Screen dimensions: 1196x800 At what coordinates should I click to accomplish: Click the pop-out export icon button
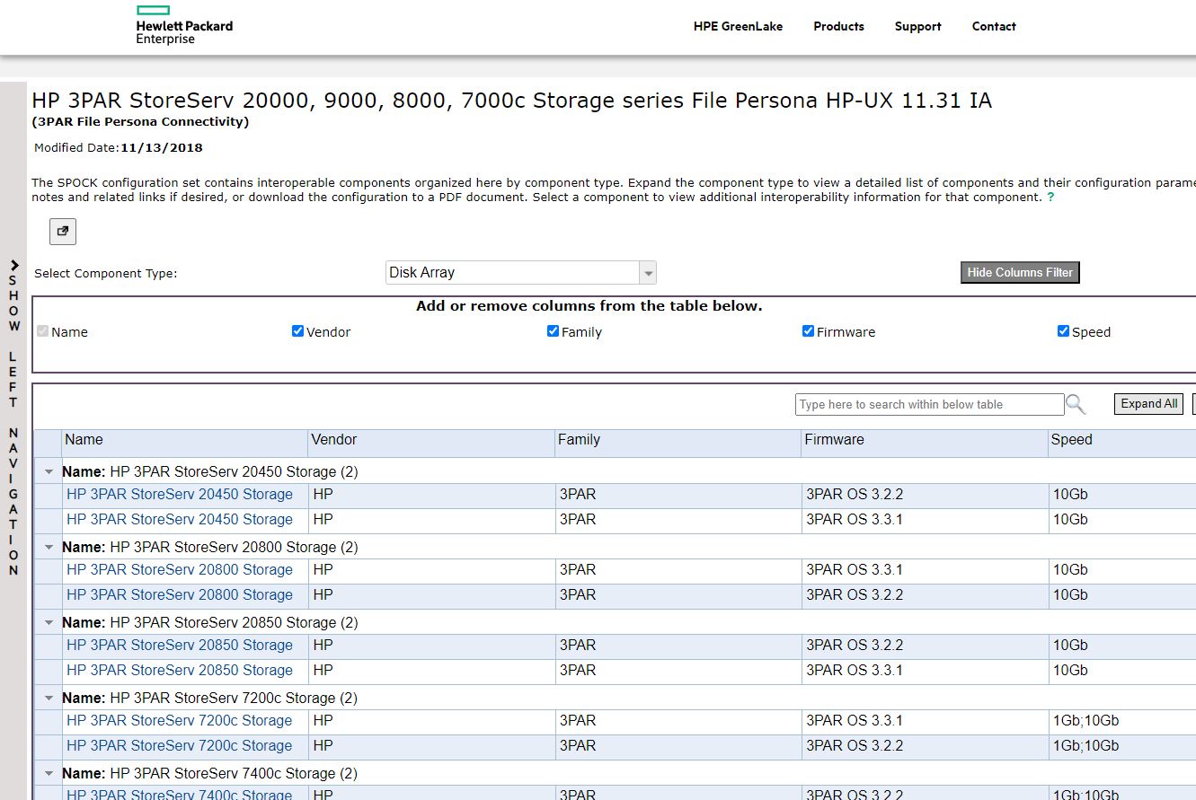63,232
